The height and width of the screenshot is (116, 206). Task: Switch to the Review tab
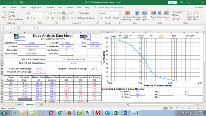(69, 8)
